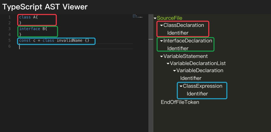Click the editor vertical scrollbar thumb
Image resolution: width=271 pixels, height=132 pixels.
pyautogui.click(x=151, y=39)
